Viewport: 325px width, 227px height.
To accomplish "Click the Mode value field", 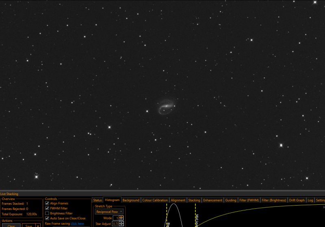I will (x=116, y=218).
